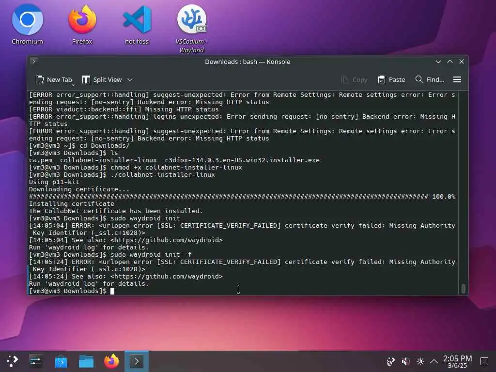496x372 pixels.
Task: Click 'ca.pem' in the ls output
Action: pos(41,160)
